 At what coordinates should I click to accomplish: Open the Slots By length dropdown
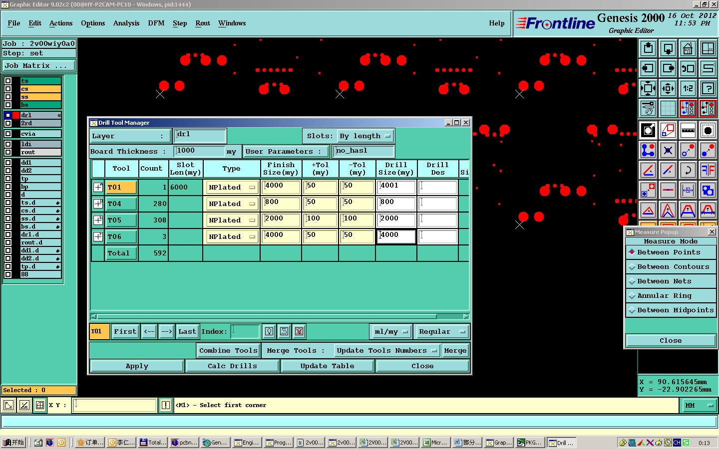[365, 136]
